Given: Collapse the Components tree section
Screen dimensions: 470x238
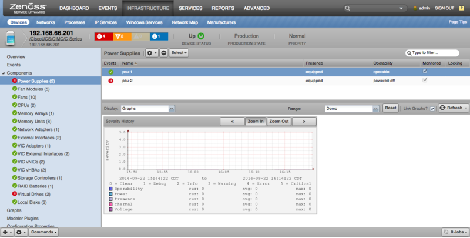Looking at the screenshot, I should click(4, 73).
